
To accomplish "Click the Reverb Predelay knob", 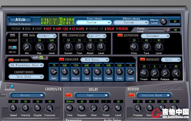I will [138, 108].
